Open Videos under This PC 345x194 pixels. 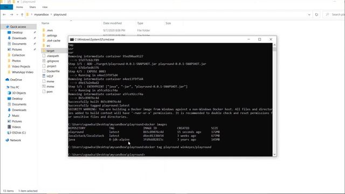coord(16,127)
